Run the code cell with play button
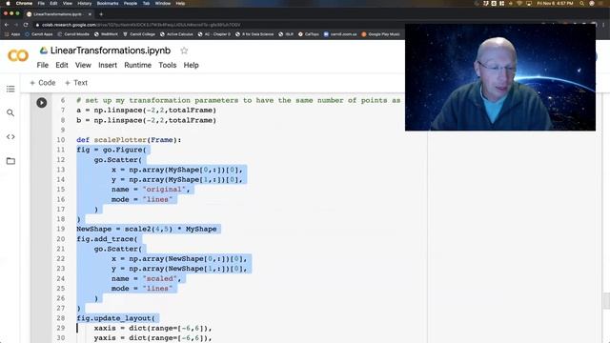610x343 pixels. [42, 103]
